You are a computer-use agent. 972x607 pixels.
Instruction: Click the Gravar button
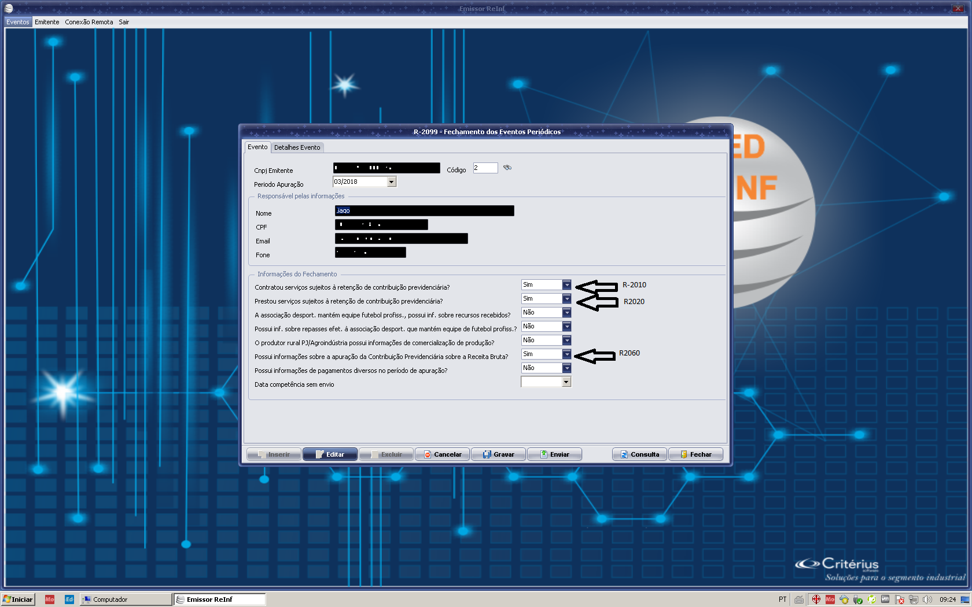(x=498, y=454)
